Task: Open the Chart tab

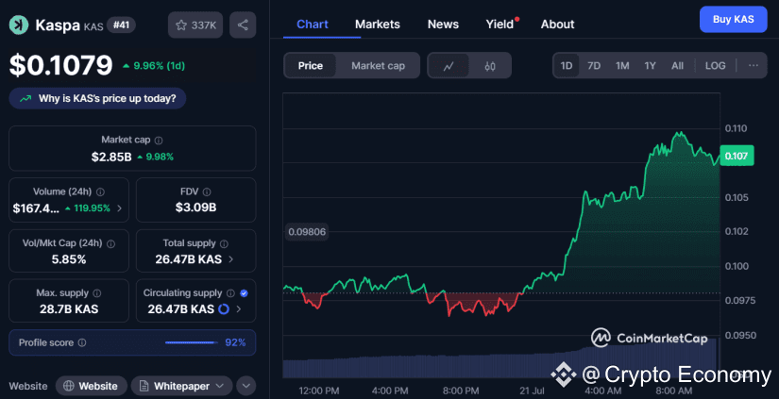Action: (312, 25)
